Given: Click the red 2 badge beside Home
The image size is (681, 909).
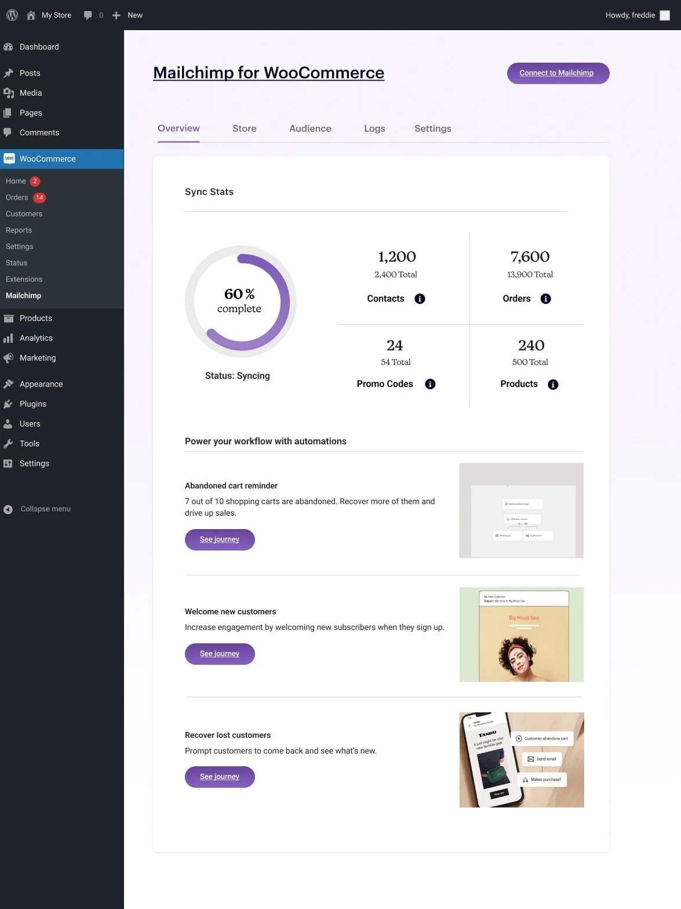Looking at the screenshot, I should click(35, 182).
